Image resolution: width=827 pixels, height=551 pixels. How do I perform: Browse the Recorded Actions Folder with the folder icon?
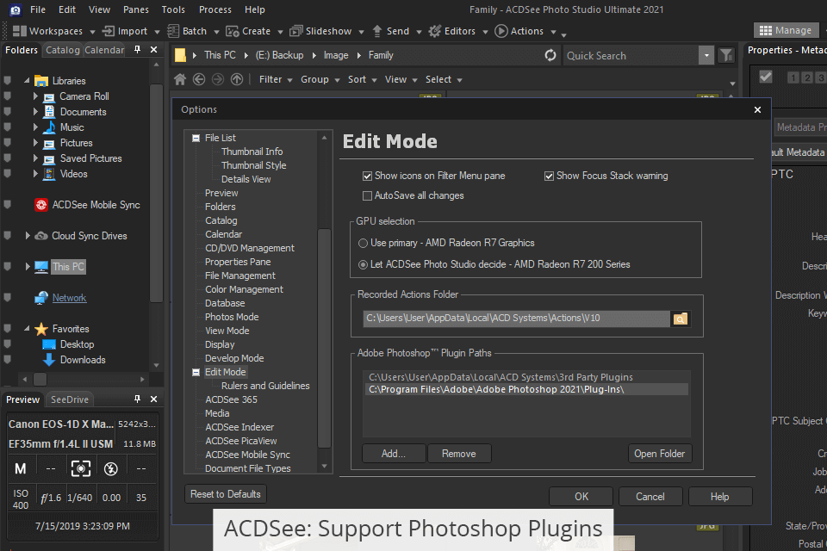click(x=681, y=319)
